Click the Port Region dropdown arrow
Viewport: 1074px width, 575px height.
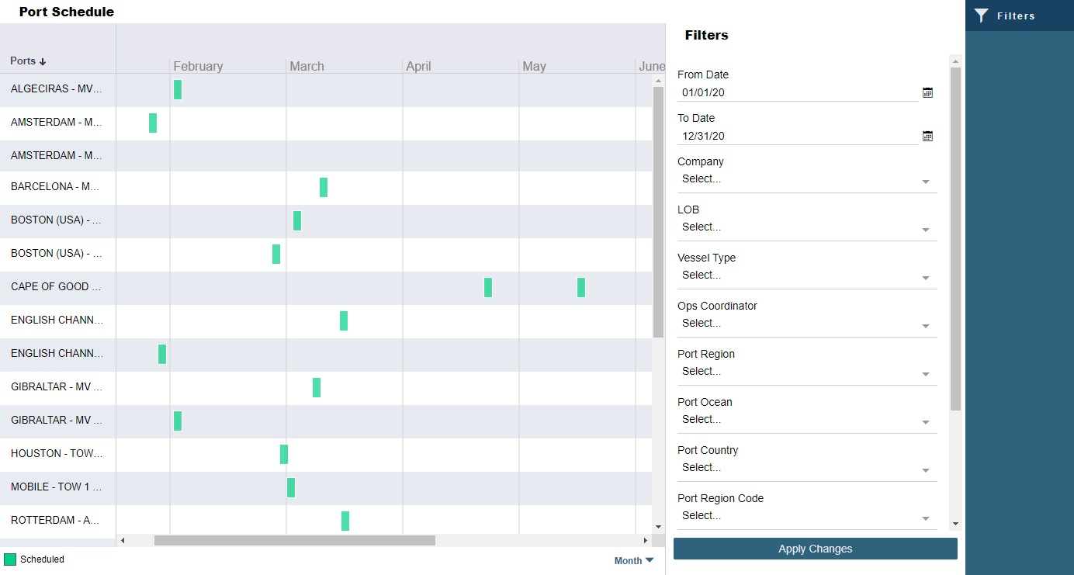point(925,373)
